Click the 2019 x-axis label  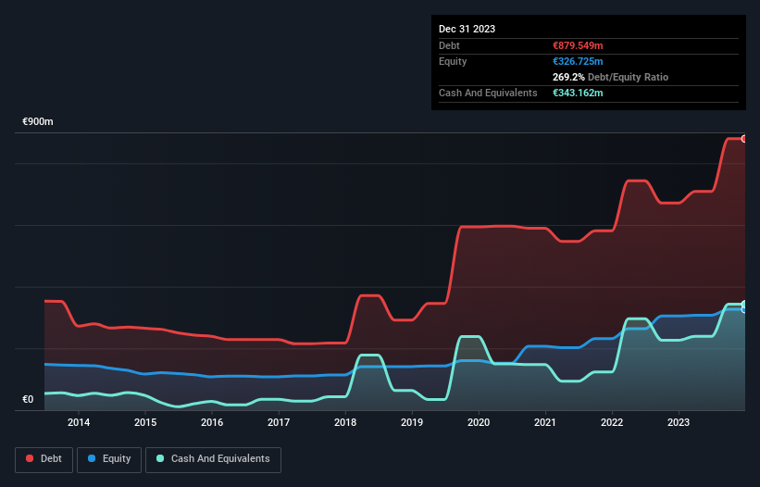[x=412, y=422]
